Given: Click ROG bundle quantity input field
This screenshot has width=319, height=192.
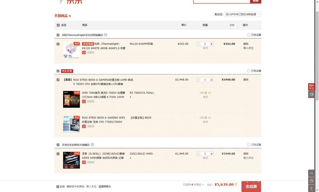Looking at the screenshot, I should [205, 80].
